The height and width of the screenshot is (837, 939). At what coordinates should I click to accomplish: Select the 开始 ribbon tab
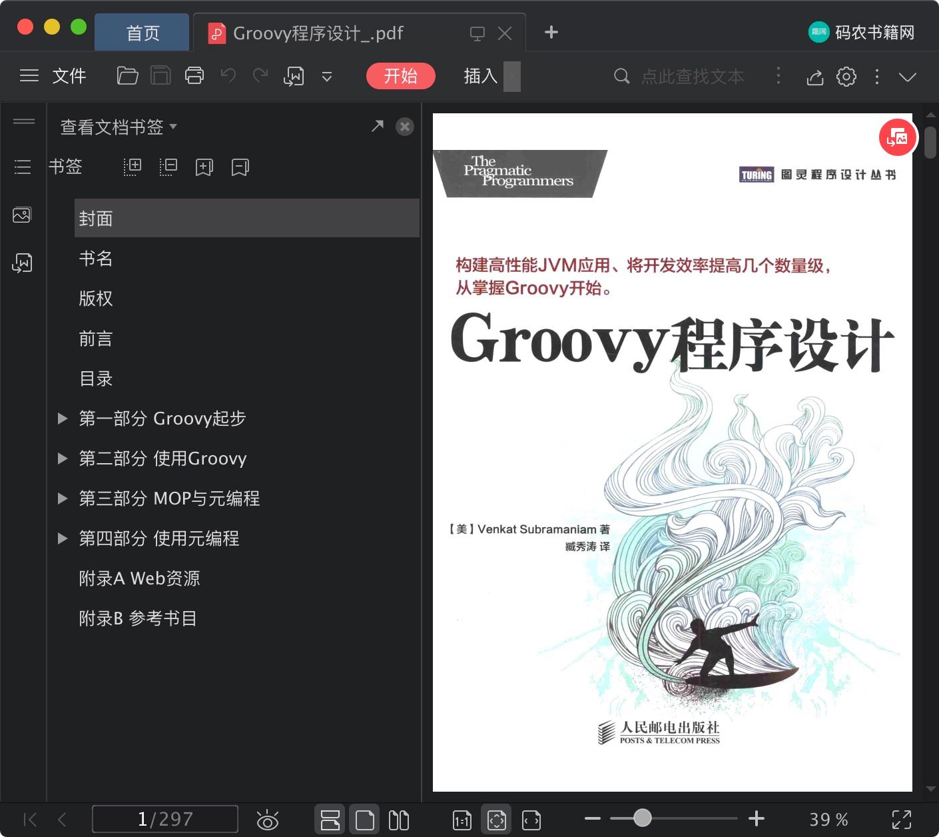click(x=401, y=76)
